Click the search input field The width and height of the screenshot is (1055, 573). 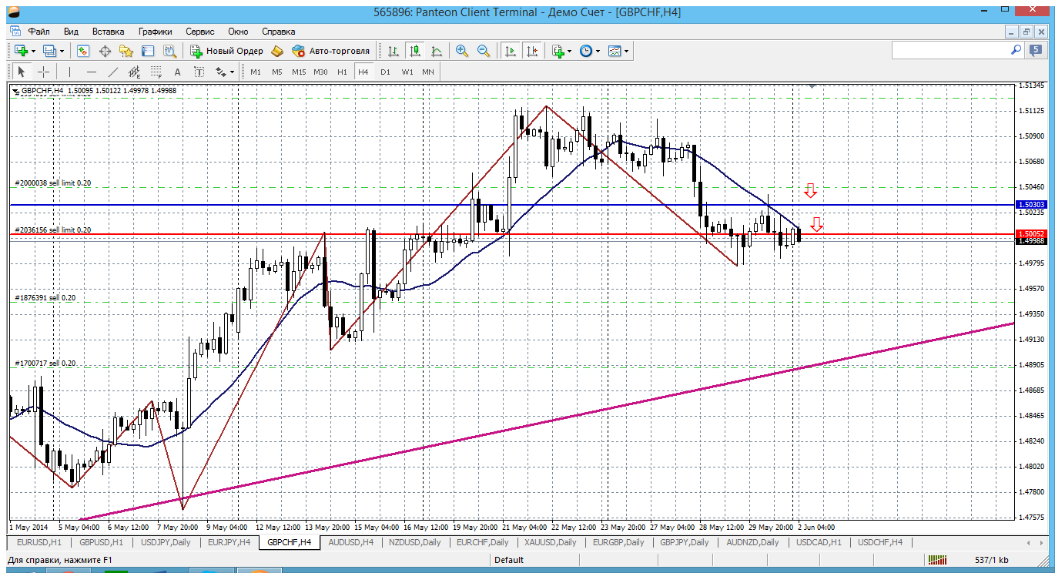tap(950, 50)
